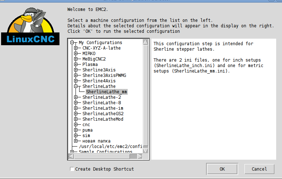282x179 pixels.
Task: Enable Create Desktop Shortcut checkbox
Action: [72, 169]
